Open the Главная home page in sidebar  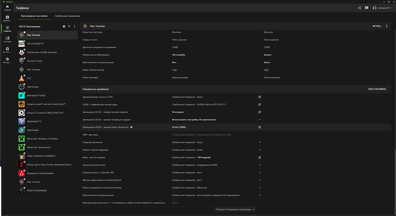point(7,8)
